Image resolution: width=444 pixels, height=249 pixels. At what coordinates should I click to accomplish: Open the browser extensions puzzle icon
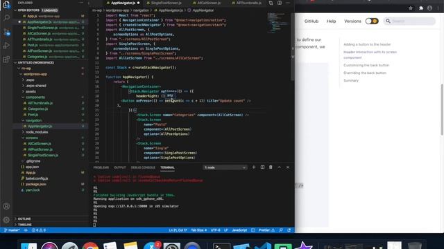coord(421,8)
